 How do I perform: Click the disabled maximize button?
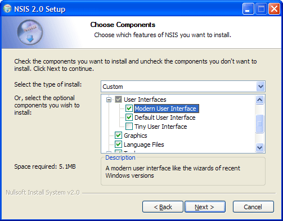click(x=261, y=9)
